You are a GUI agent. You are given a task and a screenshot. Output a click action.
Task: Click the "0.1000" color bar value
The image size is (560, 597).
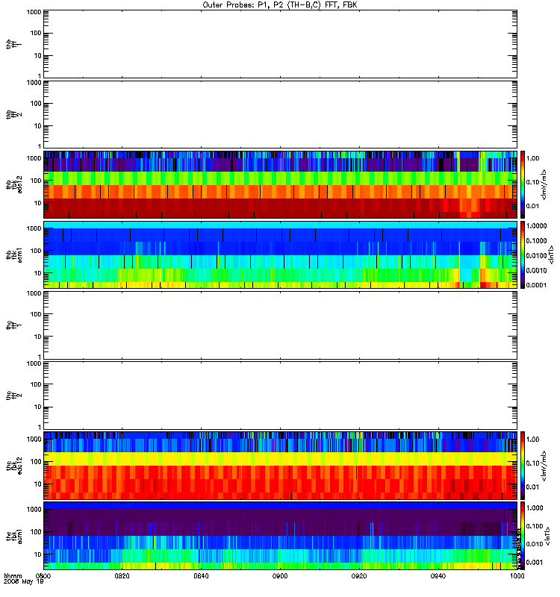point(536,240)
